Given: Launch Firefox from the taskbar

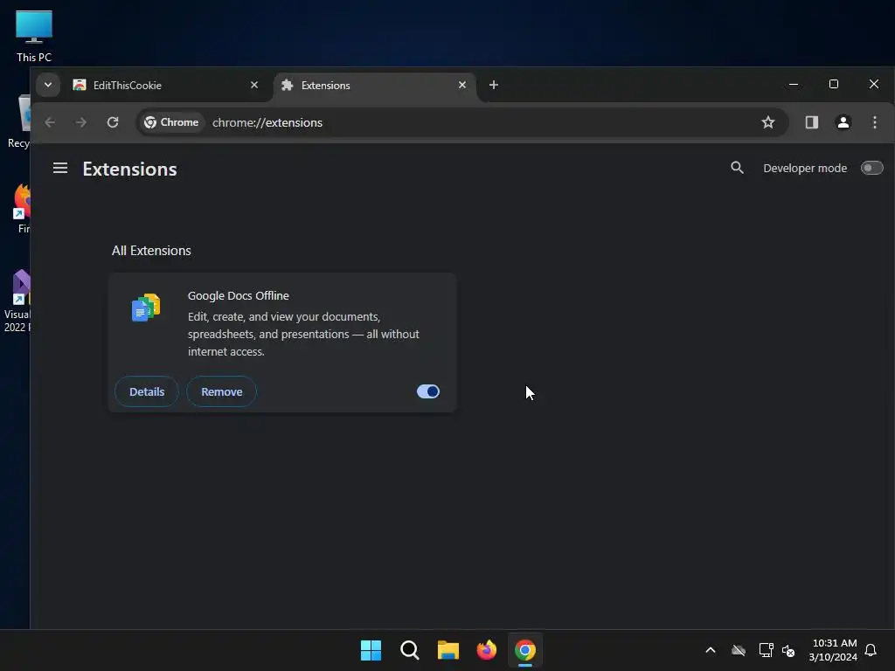Looking at the screenshot, I should pos(486,650).
